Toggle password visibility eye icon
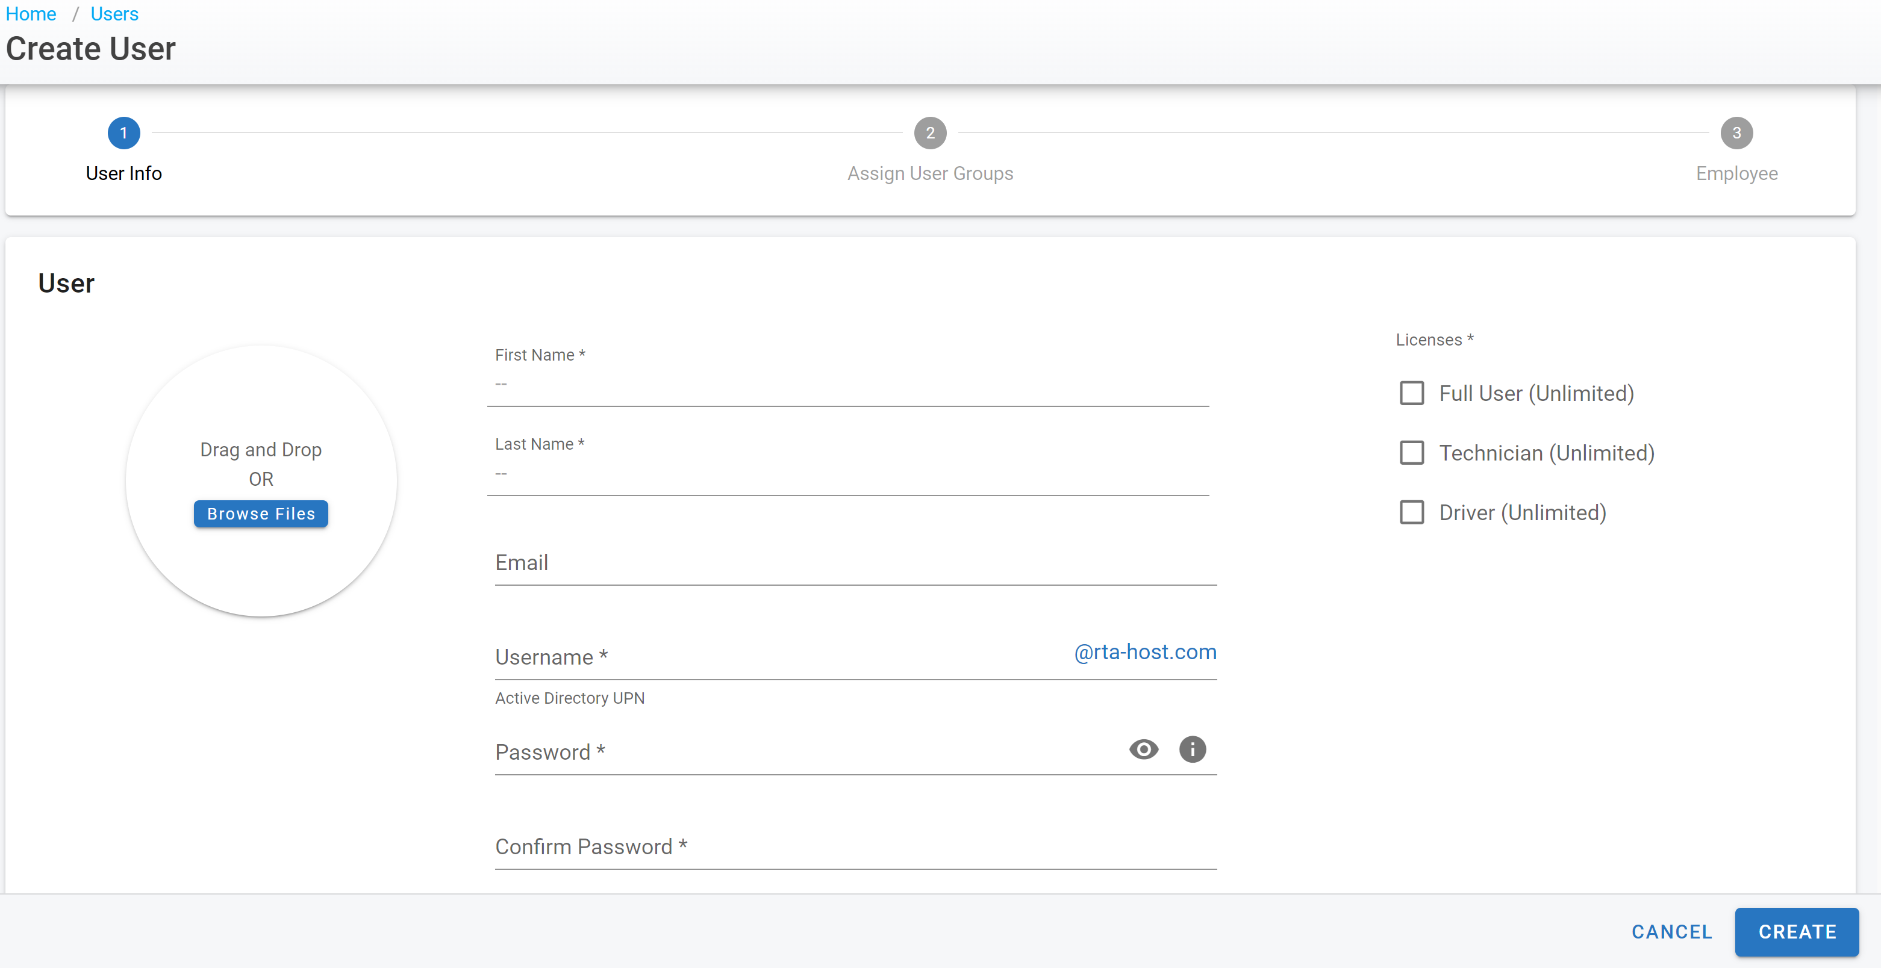 tap(1144, 749)
